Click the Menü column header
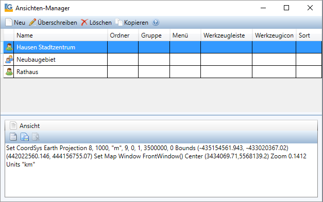323x202 pixels. click(x=185, y=35)
